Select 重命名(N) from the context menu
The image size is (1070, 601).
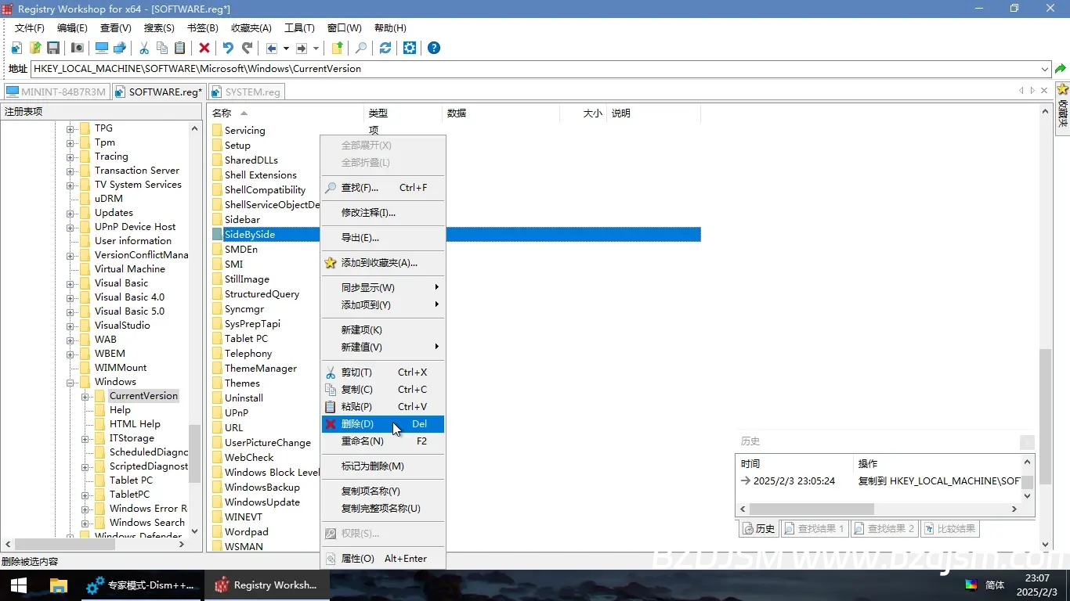coord(383,441)
